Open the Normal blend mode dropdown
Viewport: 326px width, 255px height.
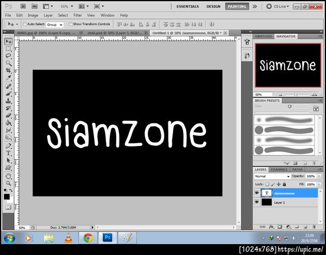(x=272, y=176)
